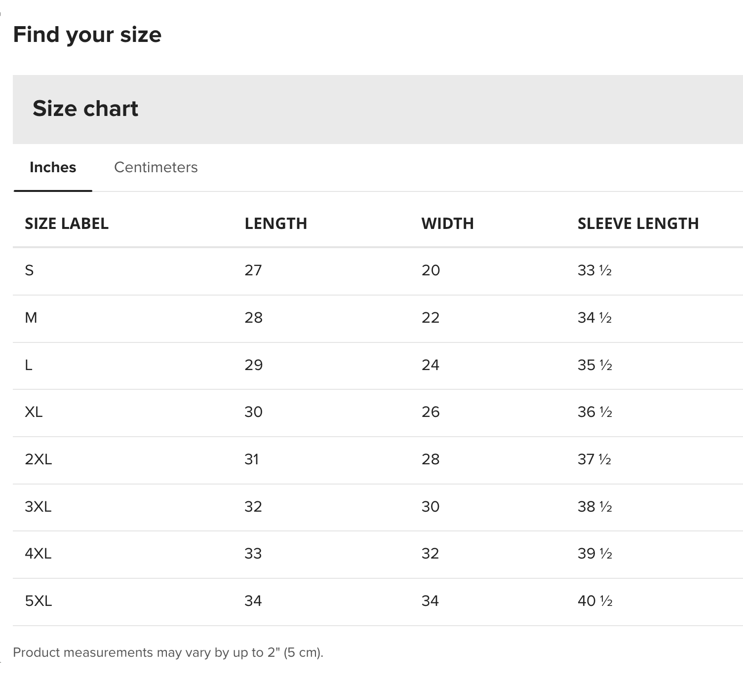Click the LENGTH column header
This screenshot has width=743, height=675.
point(275,224)
